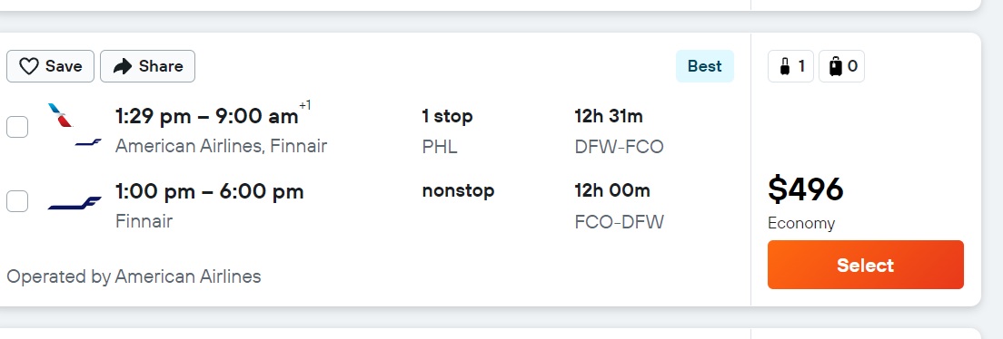
Task: Click the carry-on bag allowance icon
Action: (x=785, y=66)
